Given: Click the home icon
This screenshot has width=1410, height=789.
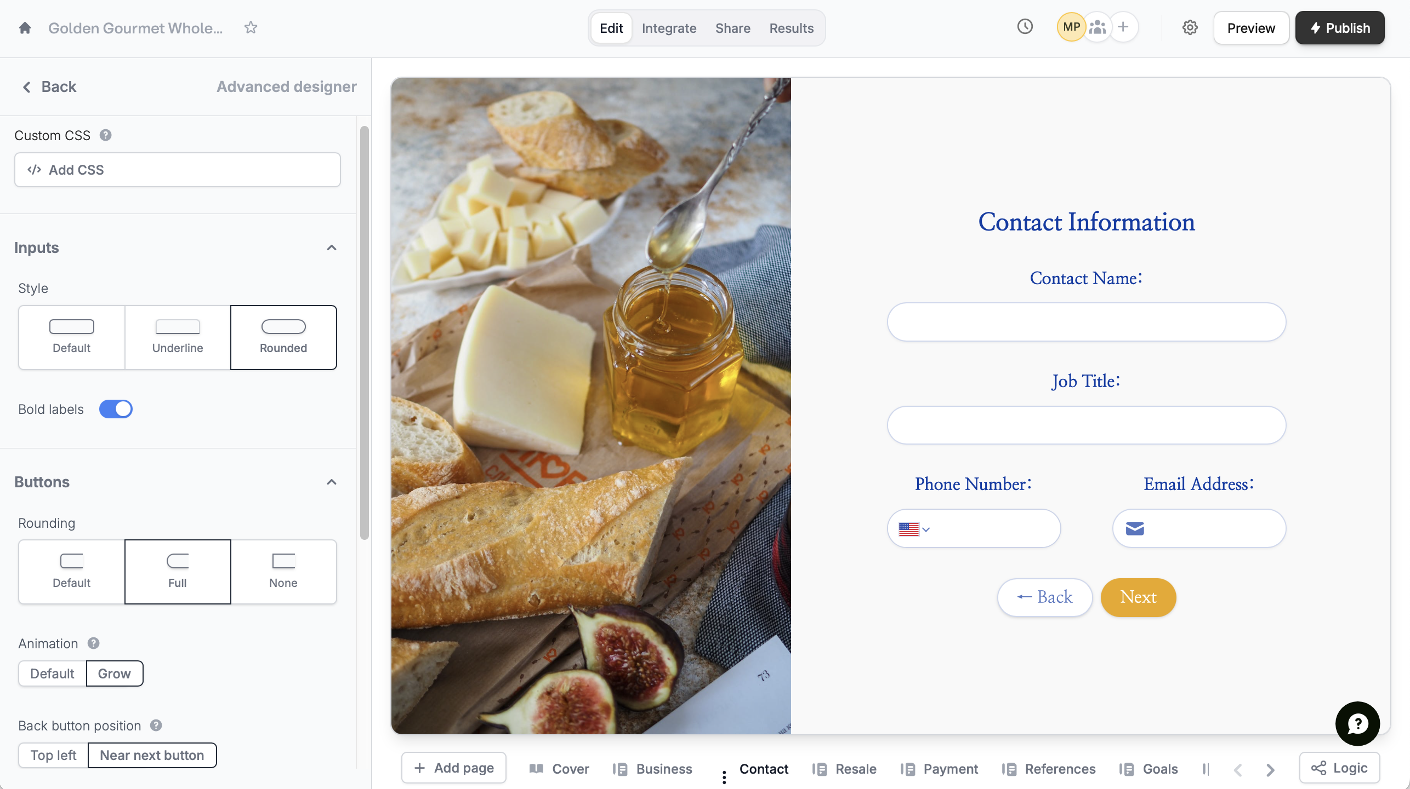Looking at the screenshot, I should [x=25, y=28].
